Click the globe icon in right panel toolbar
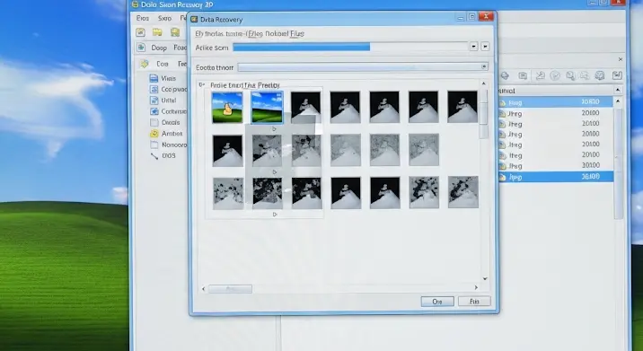Screen dimensions: 643x351 505,75
